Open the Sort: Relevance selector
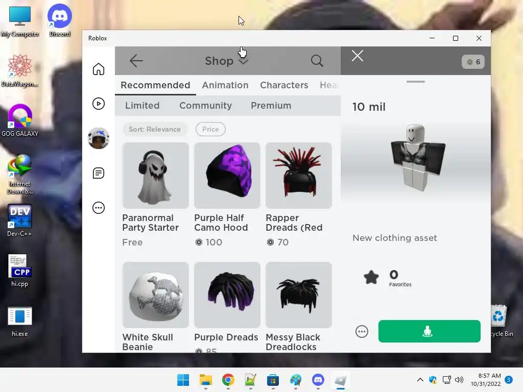Screen dimensions: 523x392 155,129
